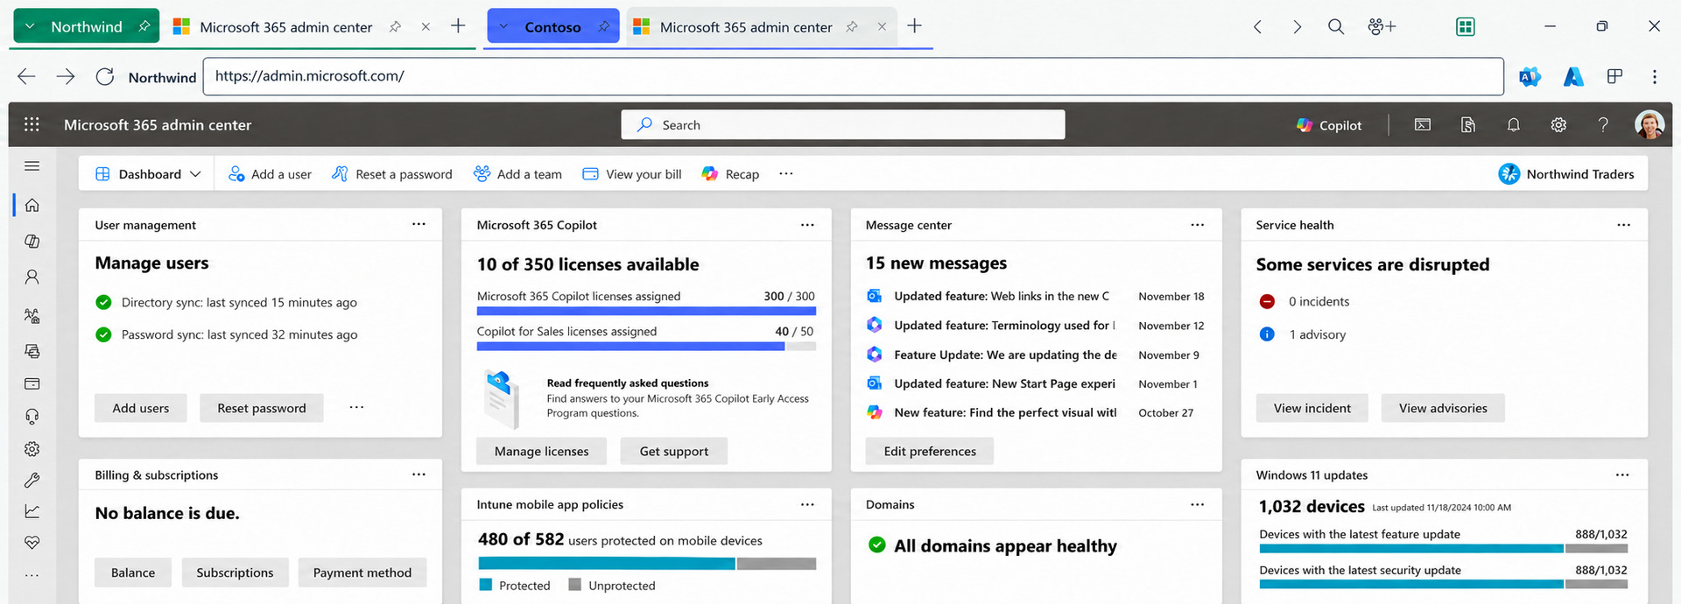Open Cloud Shell terminal icon in header

[1423, 125]
